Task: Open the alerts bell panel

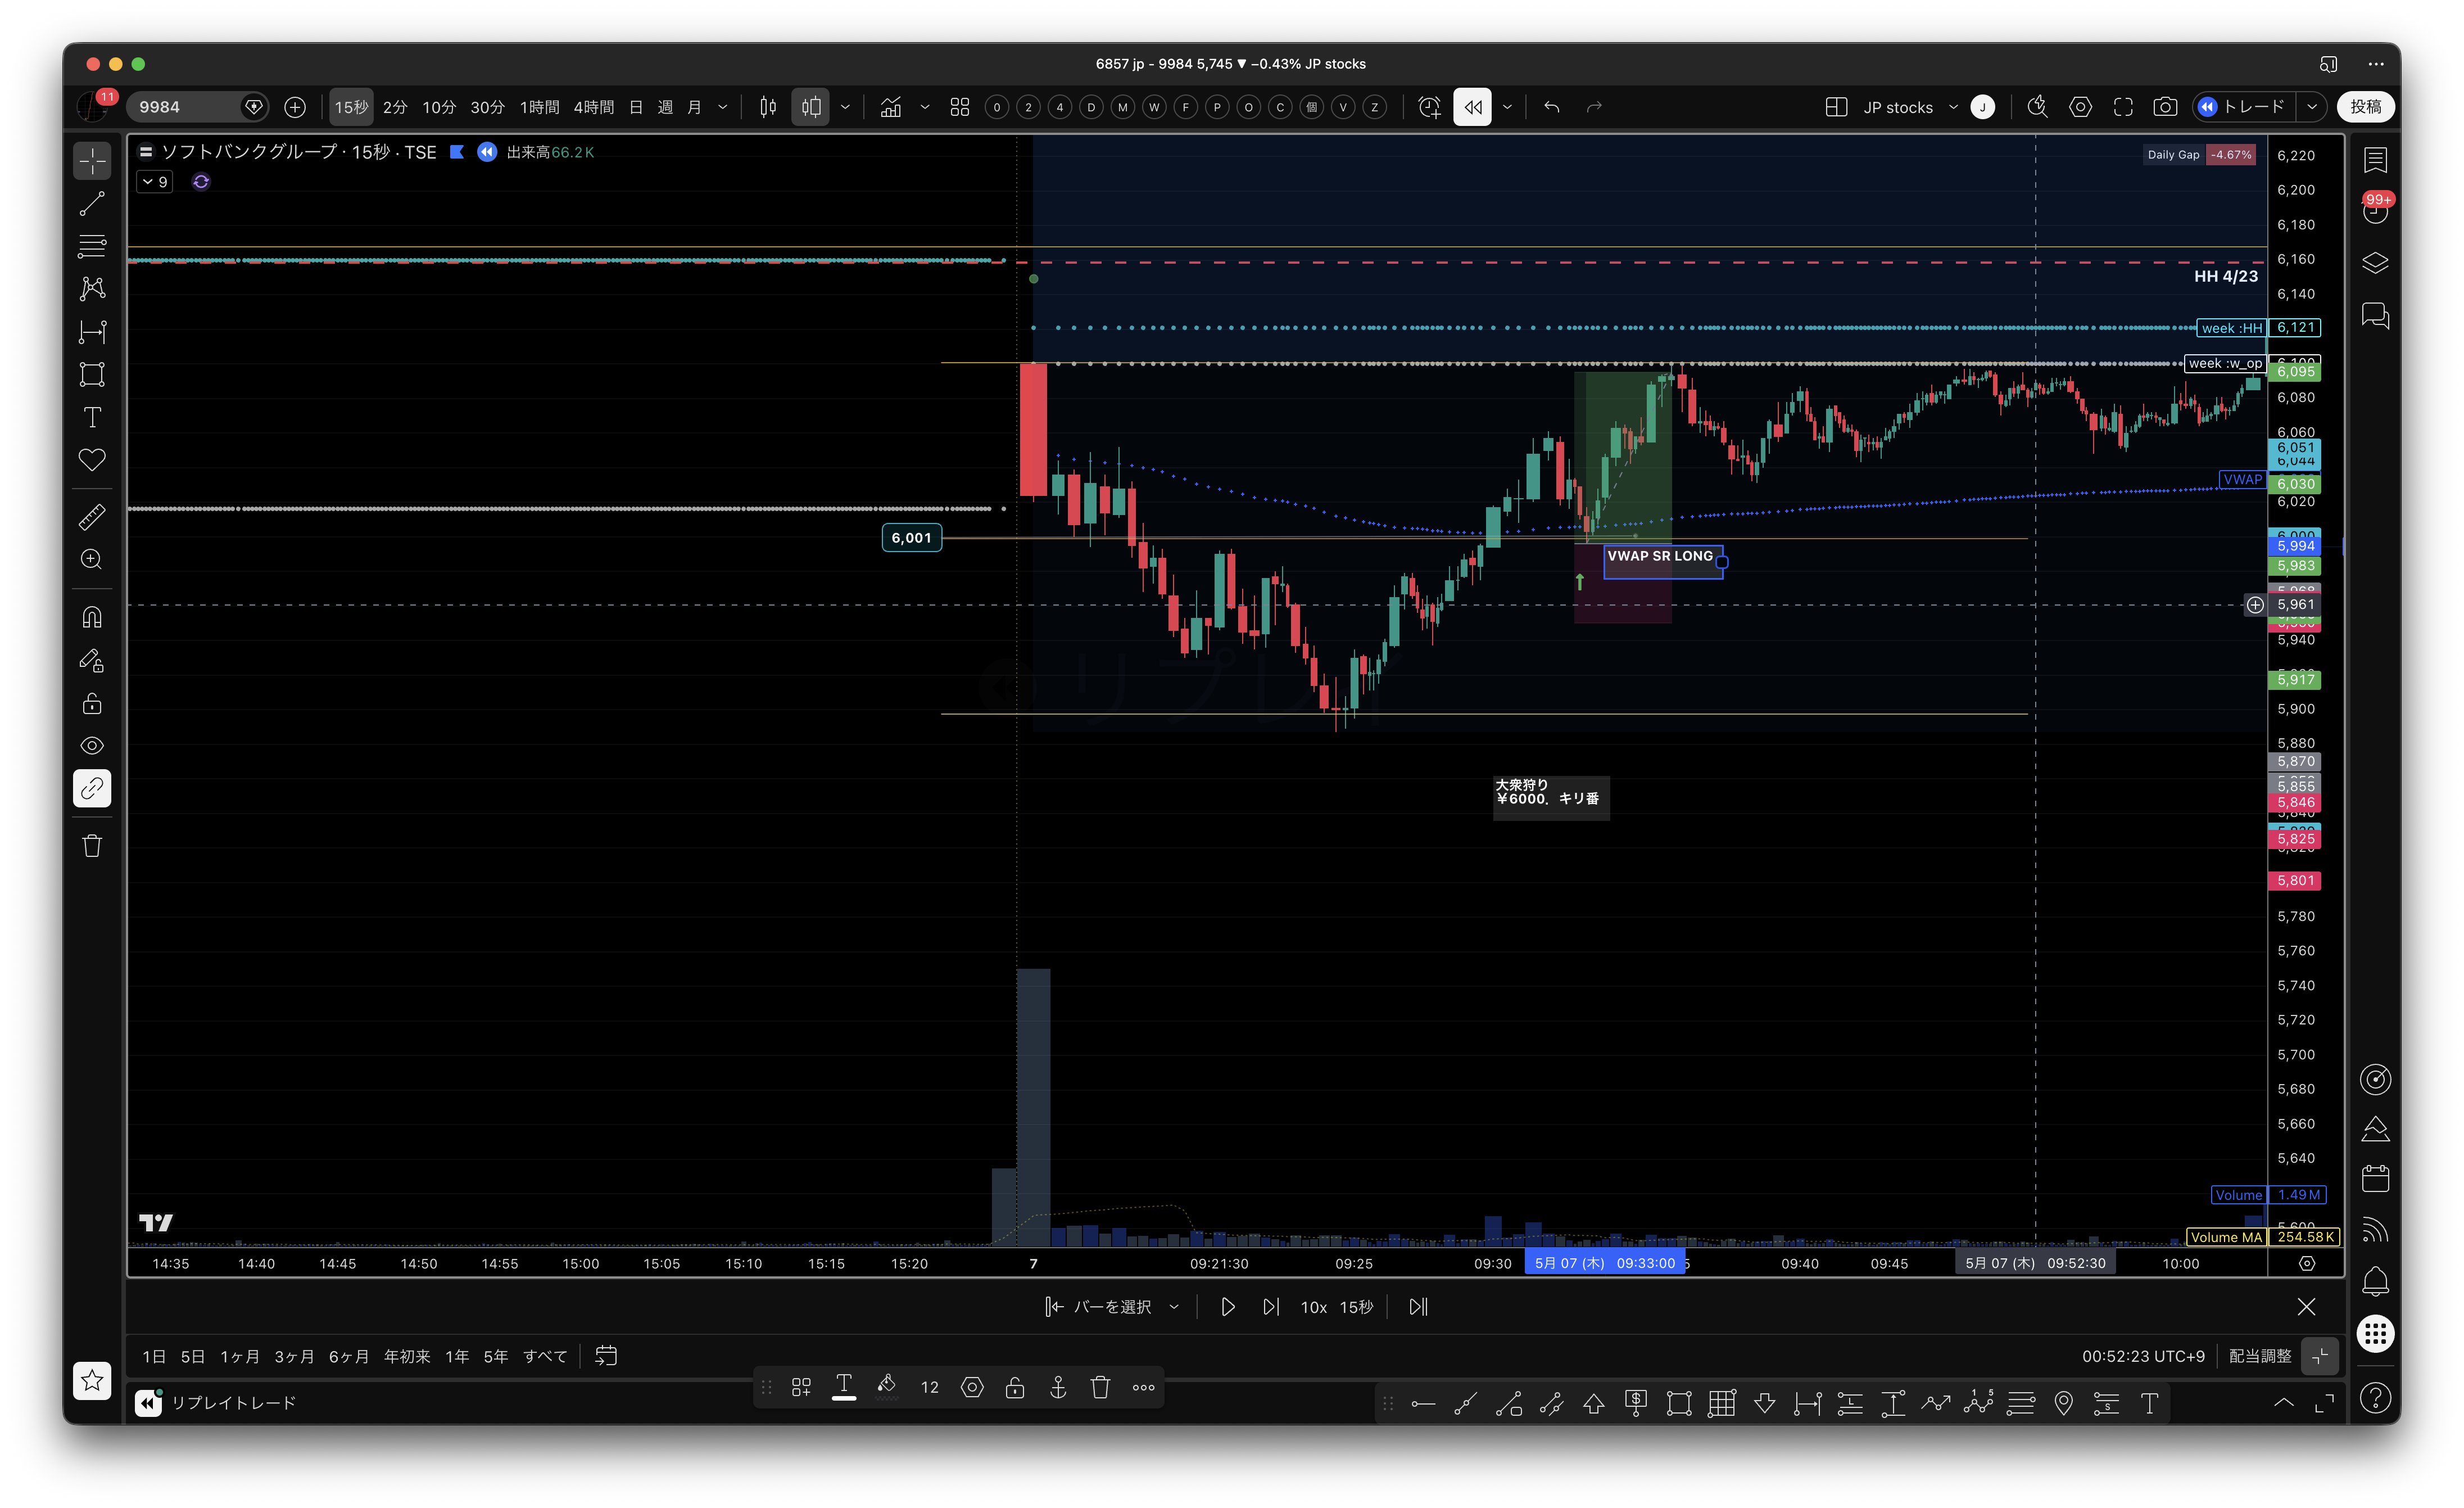Action: pos(2375,1282)
